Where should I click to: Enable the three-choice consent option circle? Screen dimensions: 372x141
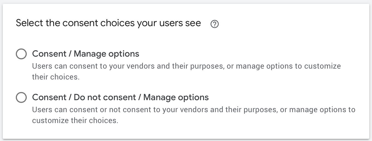(x=21, y=97)
